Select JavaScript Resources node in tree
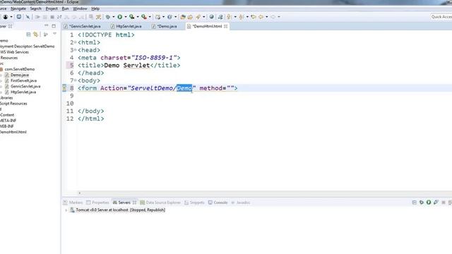This screenshot has height=254, width=452. (13, 104)
